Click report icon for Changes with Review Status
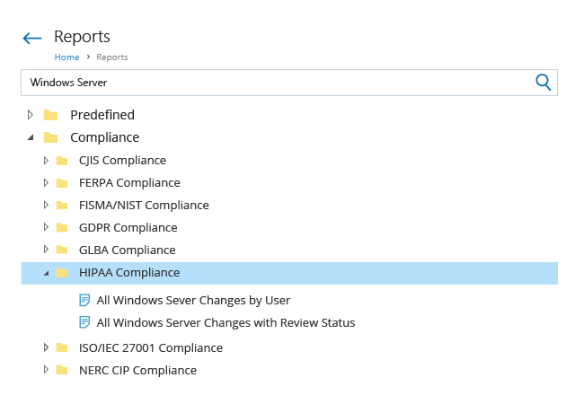Screen dimensions: 575x404 coord(84,322)
